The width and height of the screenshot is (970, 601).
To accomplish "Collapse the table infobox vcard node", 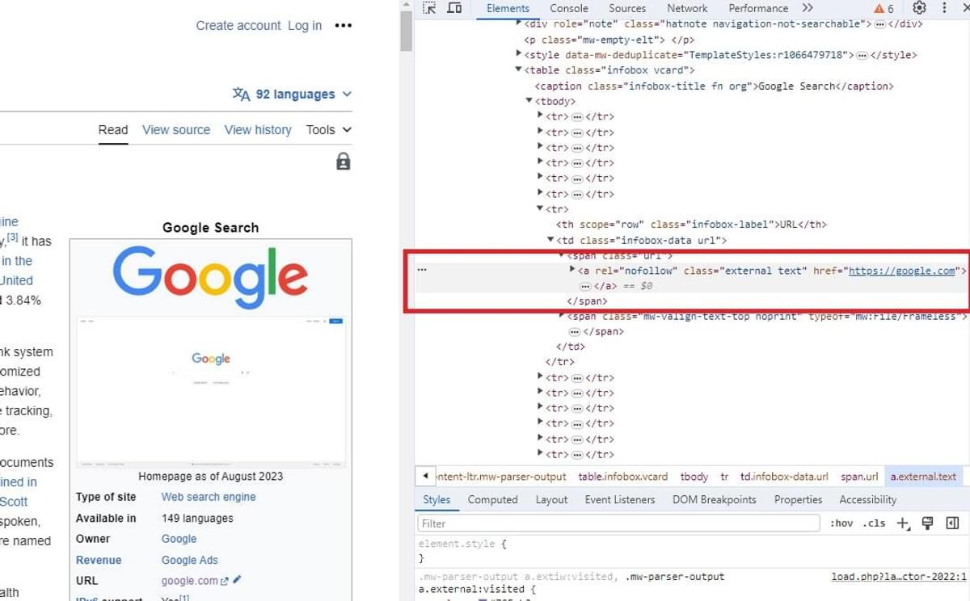I will point(519,70).
